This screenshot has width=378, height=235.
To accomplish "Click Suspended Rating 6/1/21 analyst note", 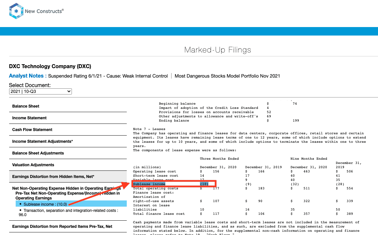I will pyautogui.click(x=108, y=76).
